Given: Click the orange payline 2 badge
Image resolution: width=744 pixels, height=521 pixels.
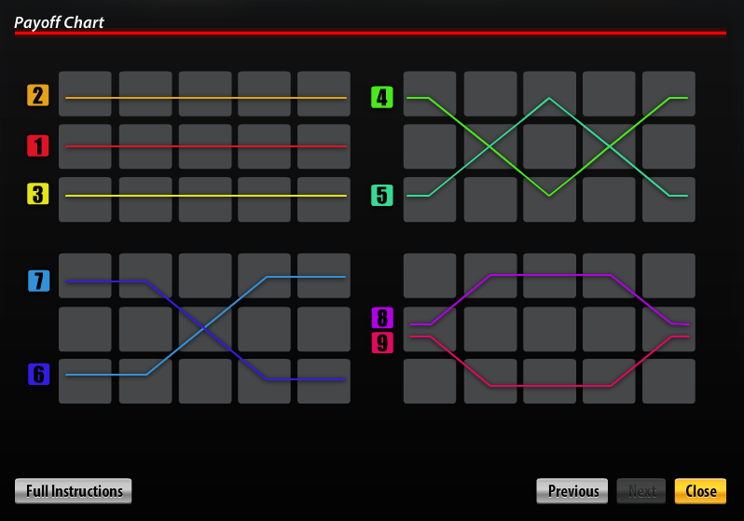Looking at the screenshot, I should point(37,95).
